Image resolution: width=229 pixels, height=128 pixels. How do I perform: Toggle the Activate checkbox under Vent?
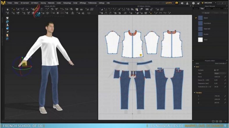(x=215, y=70)
